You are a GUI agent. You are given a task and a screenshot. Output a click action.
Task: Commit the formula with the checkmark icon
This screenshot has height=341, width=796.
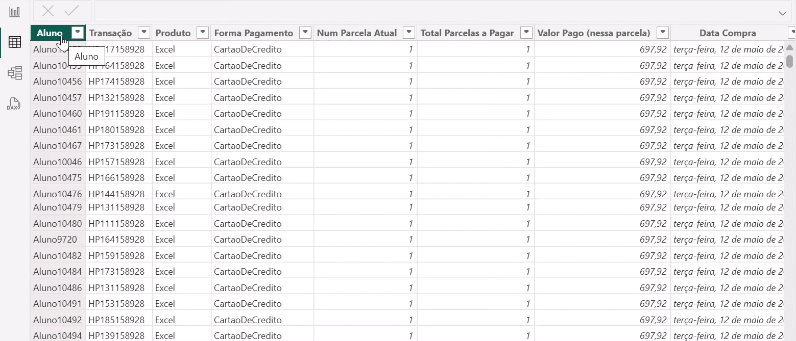pos(72,11)
